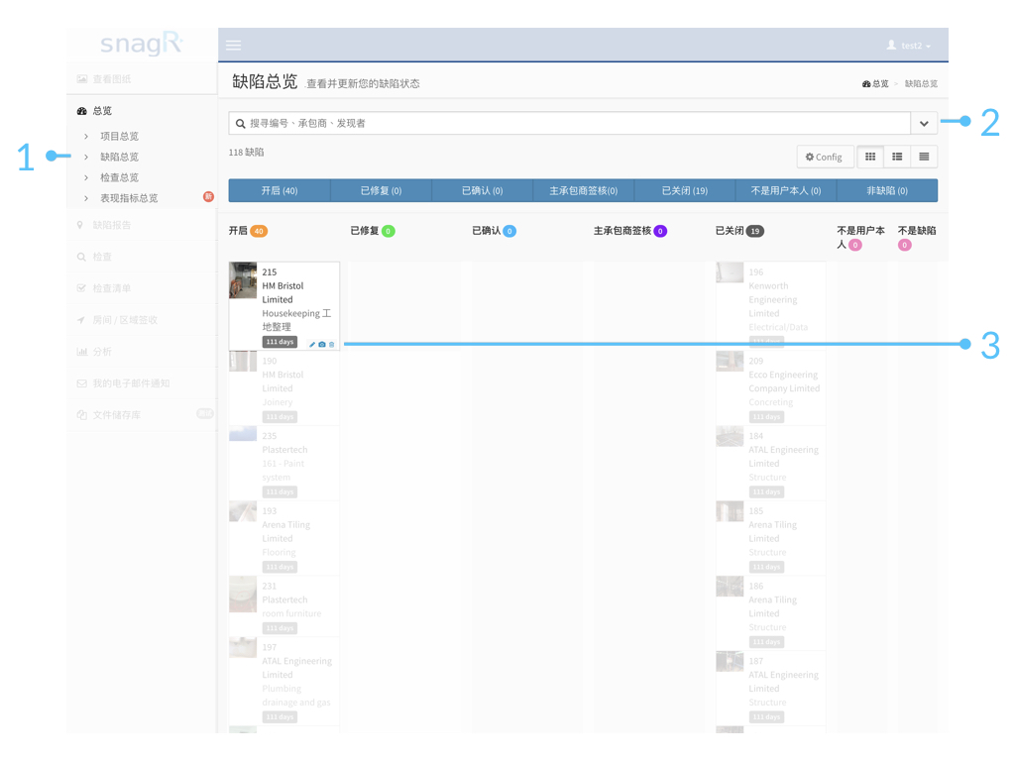Open the test2 user account menu

coord(909,46)
